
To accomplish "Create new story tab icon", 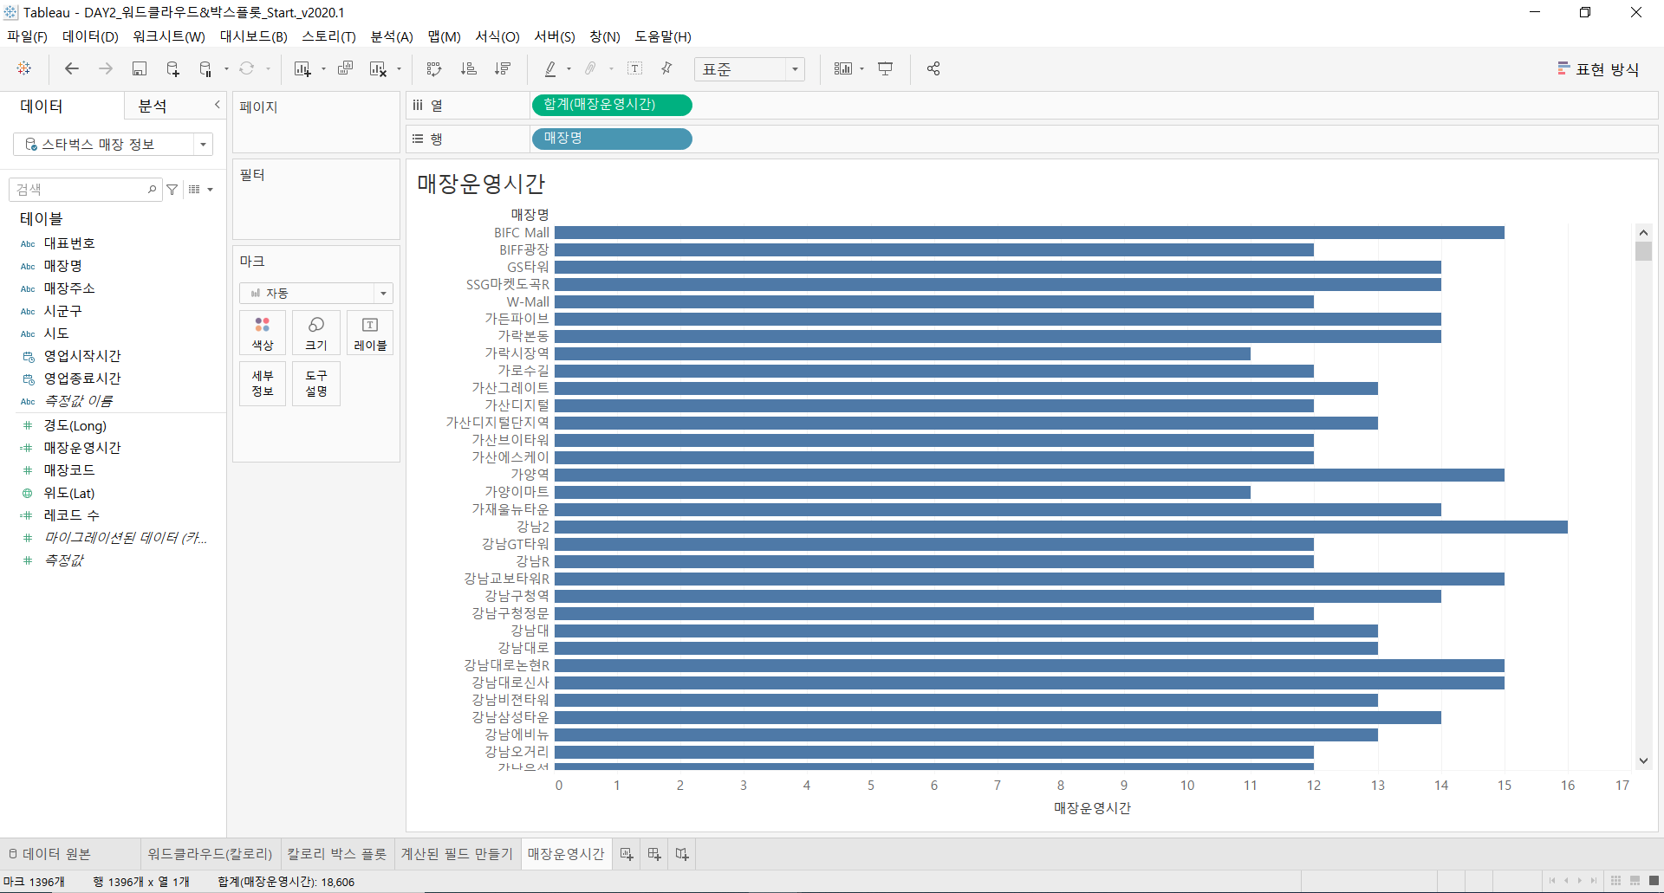I will tap(682, 854).
